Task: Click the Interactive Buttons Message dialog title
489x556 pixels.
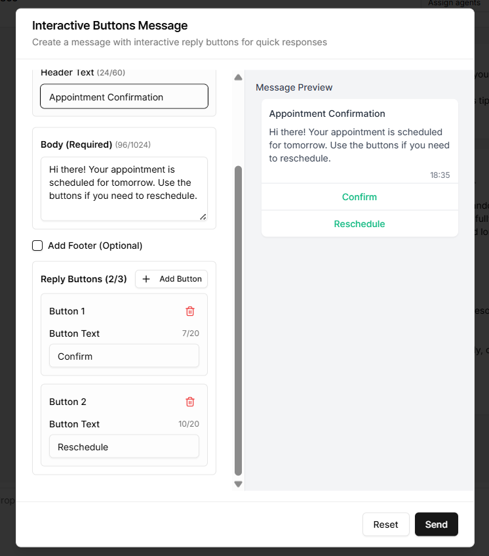Action: click(110, 26)
